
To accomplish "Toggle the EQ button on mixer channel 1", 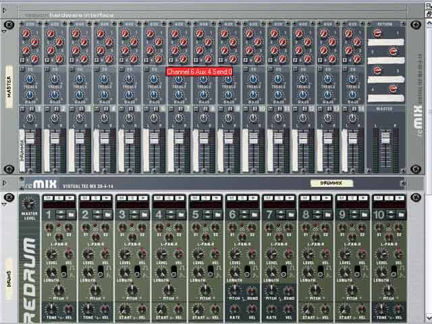I will coord(22,69).
